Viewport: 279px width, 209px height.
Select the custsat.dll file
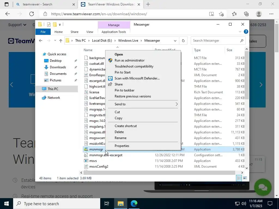click(97, 64)
